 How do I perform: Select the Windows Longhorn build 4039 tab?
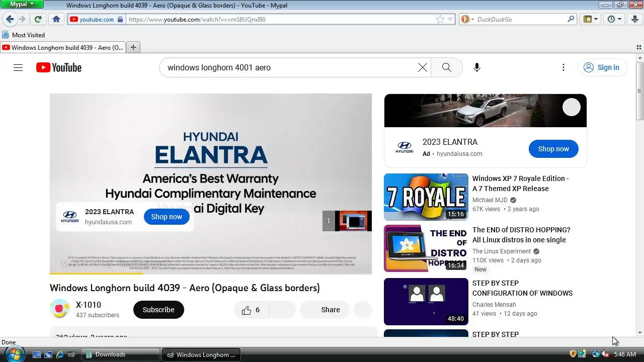point(63,47)
